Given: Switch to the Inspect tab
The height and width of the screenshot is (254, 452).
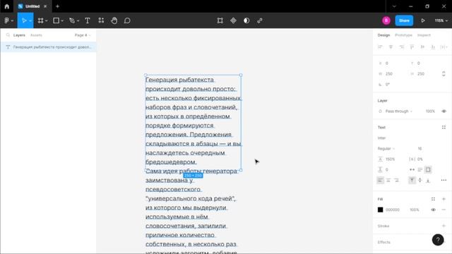Looking at the screenshot, I should [x=424, y=35].
